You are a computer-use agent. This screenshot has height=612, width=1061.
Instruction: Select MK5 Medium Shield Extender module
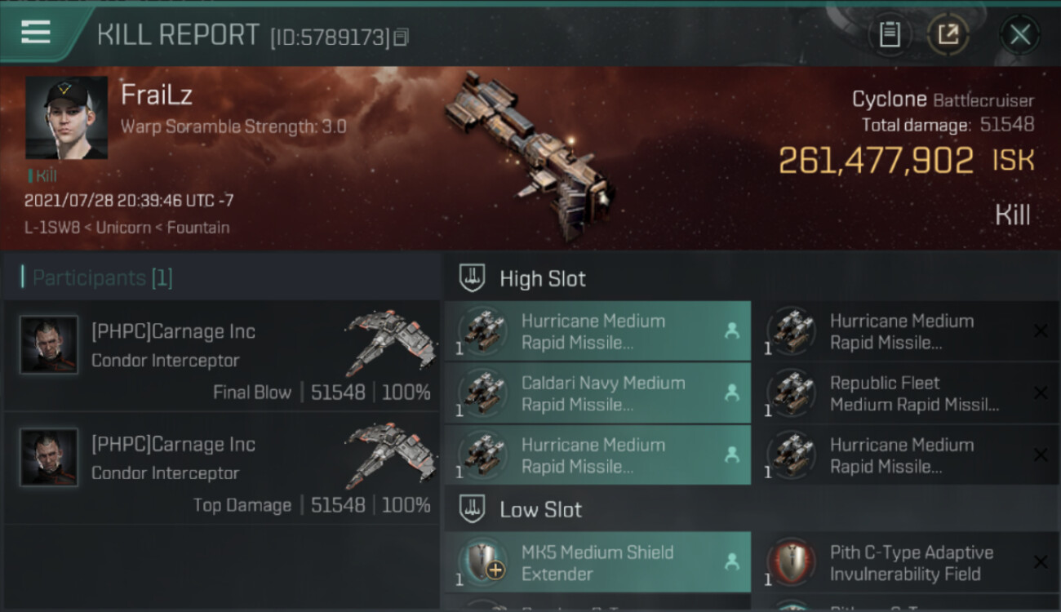(597, 562)
